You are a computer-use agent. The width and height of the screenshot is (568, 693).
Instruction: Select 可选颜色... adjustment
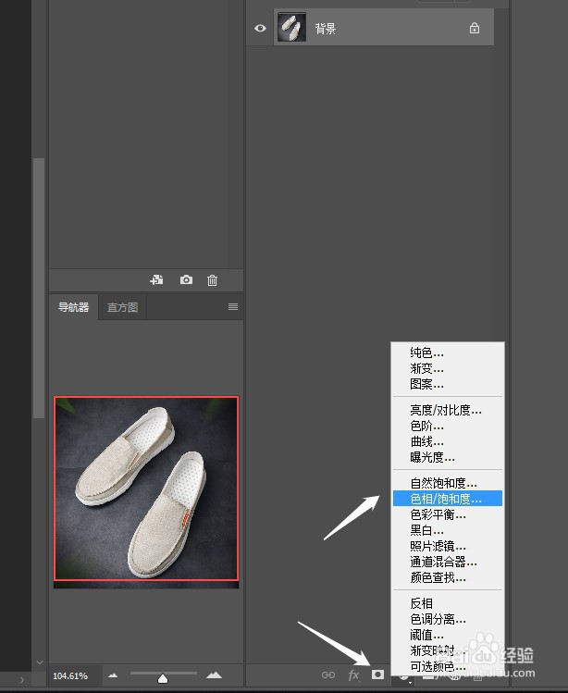click(x=448, y=666)
